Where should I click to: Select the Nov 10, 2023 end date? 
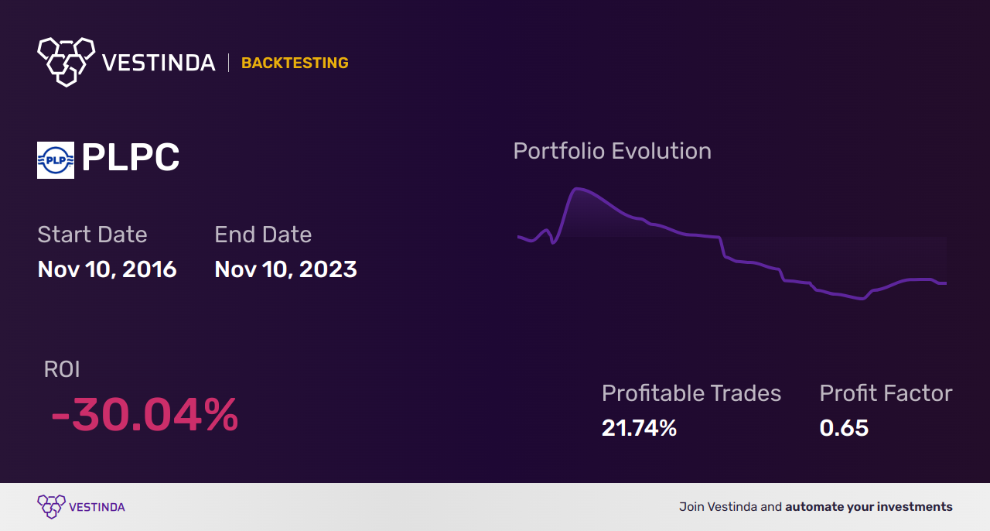285,269
